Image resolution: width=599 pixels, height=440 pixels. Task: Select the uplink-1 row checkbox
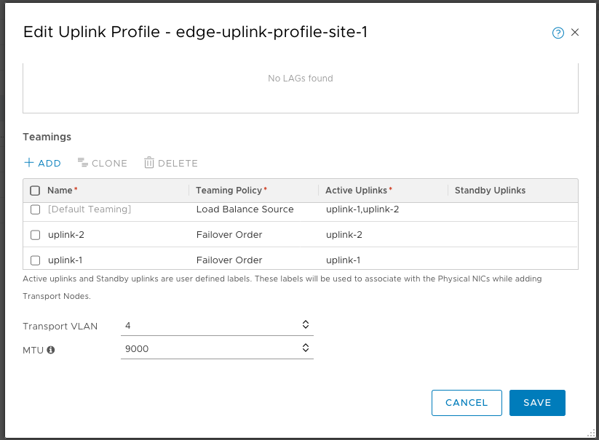coord(35,260)
